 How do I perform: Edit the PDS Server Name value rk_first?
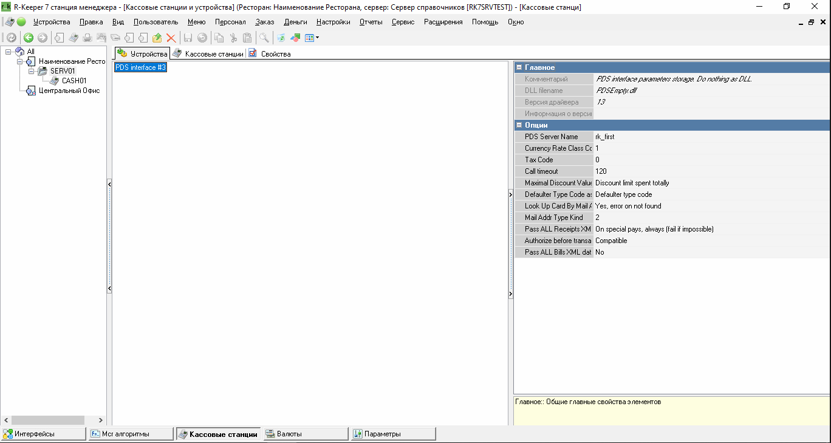point(711,137)
